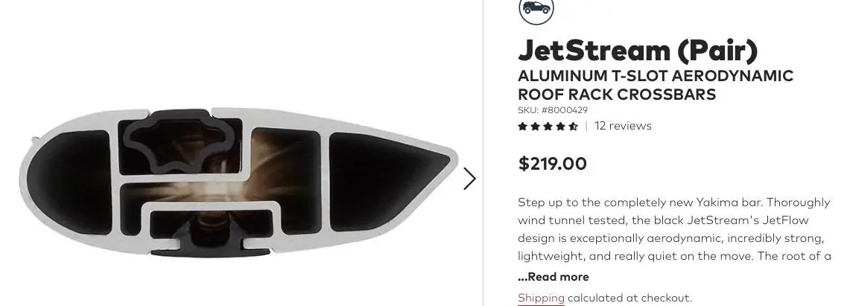Screen dimensions: 850x306
Task: Open the 12 reviews link
Action: (623, 126)
